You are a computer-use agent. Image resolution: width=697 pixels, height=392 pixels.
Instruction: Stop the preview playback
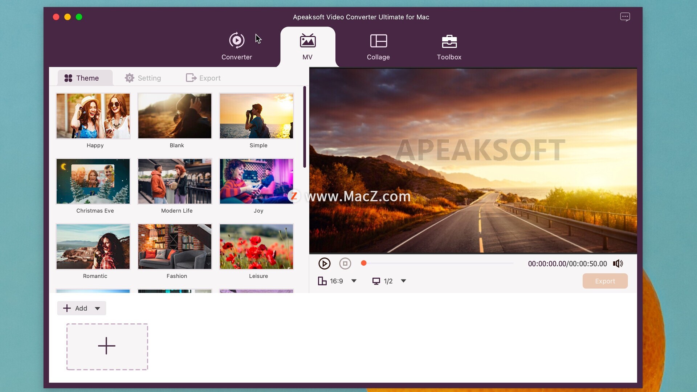click(345, 264)
